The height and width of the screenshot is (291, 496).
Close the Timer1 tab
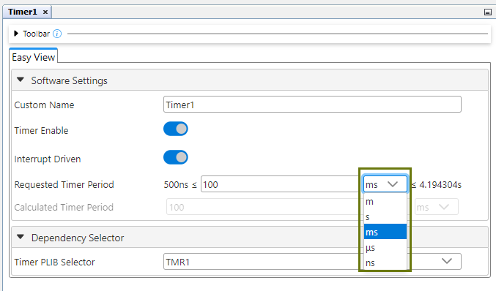pyautogui.click(x=45, y=12)
